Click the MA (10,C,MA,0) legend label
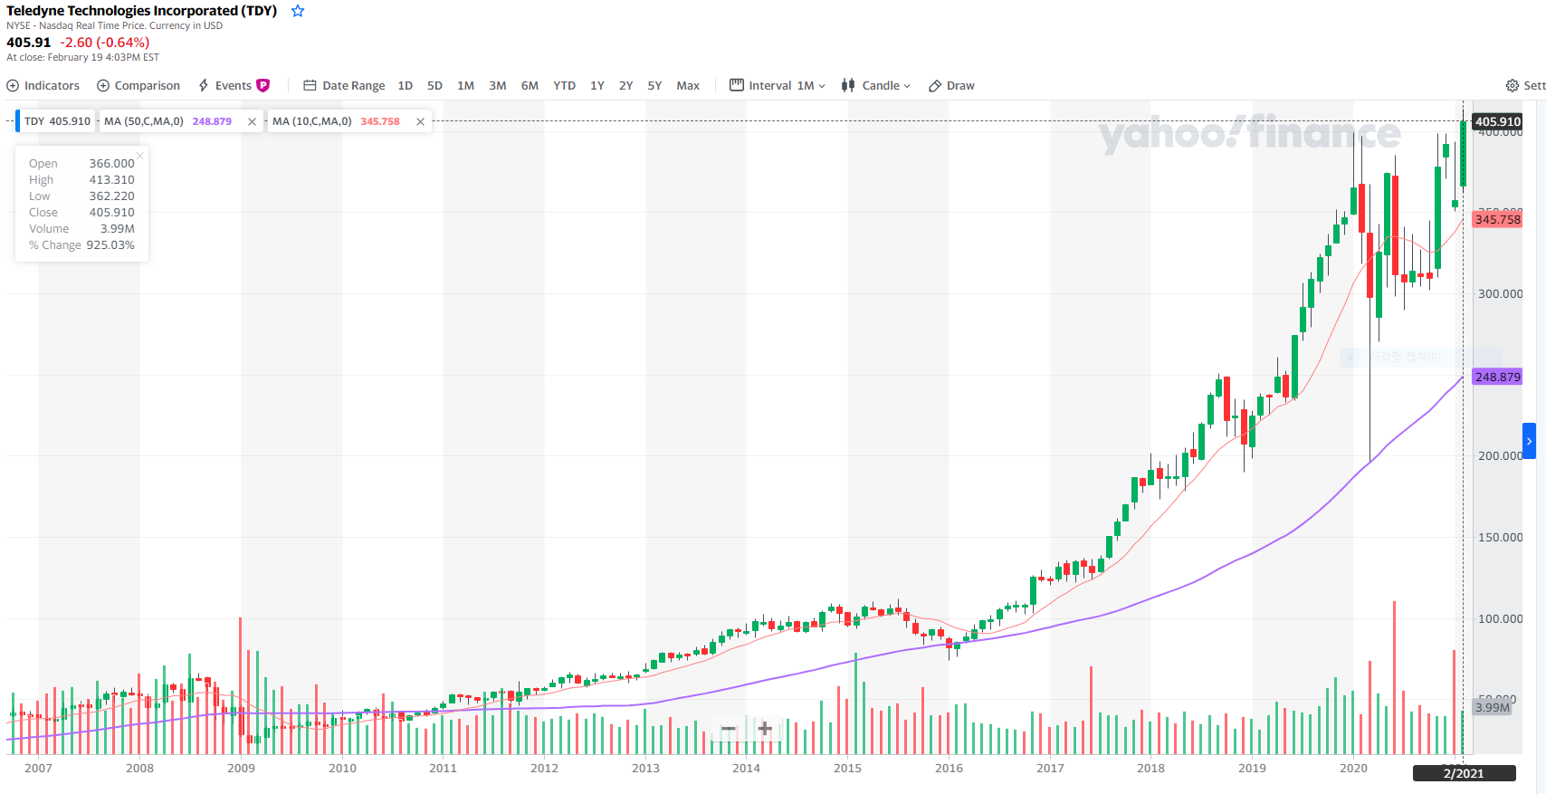The width and height of the screenshot is (1546, 794). click(x=312, y=121)
